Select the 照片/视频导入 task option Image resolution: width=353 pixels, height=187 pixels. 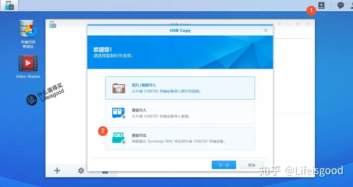coord(180,88)
